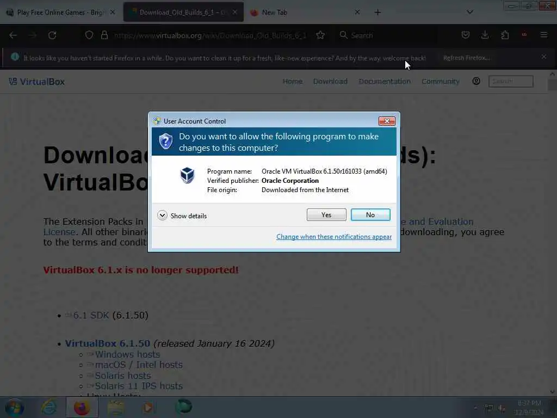Click Yes in the User Account Control dialog
The image size is (557, 418).
(x=326, y=214)
